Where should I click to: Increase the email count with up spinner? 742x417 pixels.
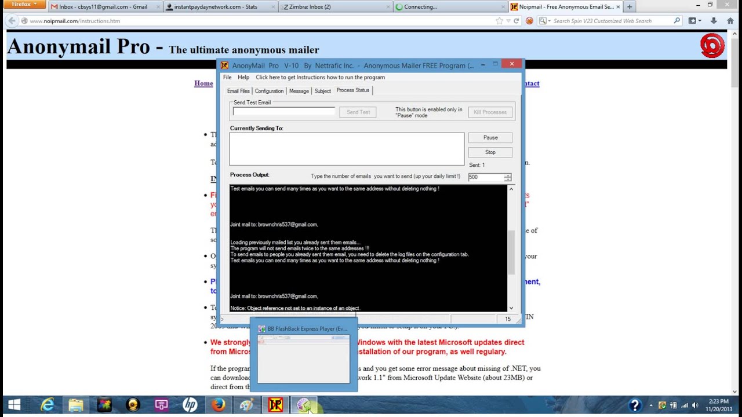pyautogui.click(x=508, y=175)
